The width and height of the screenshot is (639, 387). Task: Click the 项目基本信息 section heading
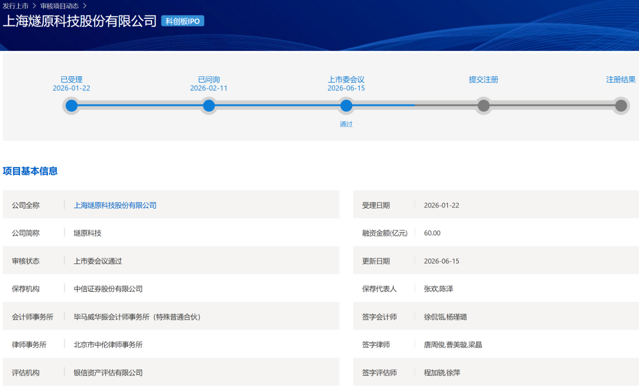(x=30, y=171)
